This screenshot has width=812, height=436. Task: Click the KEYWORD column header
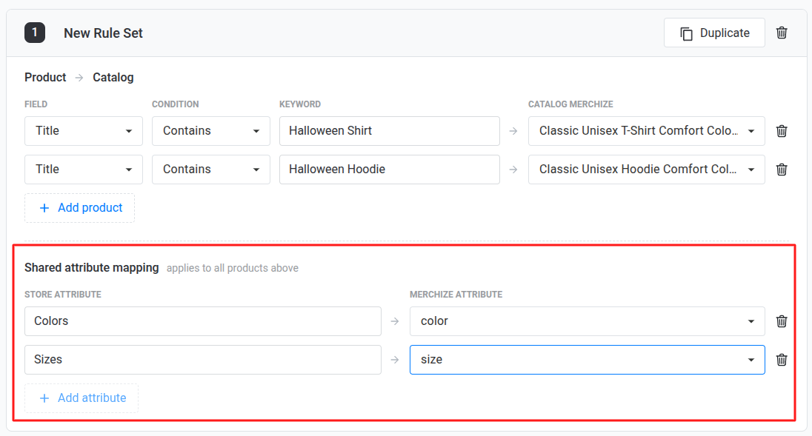300,104
